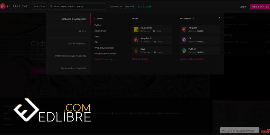The image size is (270, 135).
Task: Open the LIVE 2019 link
Action: click(145, 6)
